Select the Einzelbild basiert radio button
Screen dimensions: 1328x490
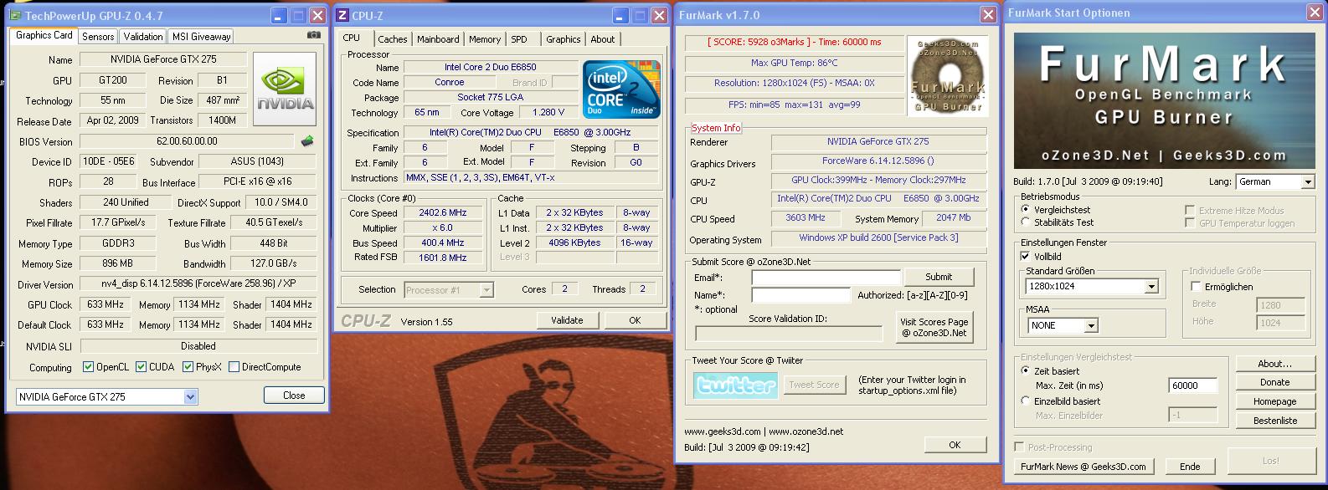(x=1026, y=401)
